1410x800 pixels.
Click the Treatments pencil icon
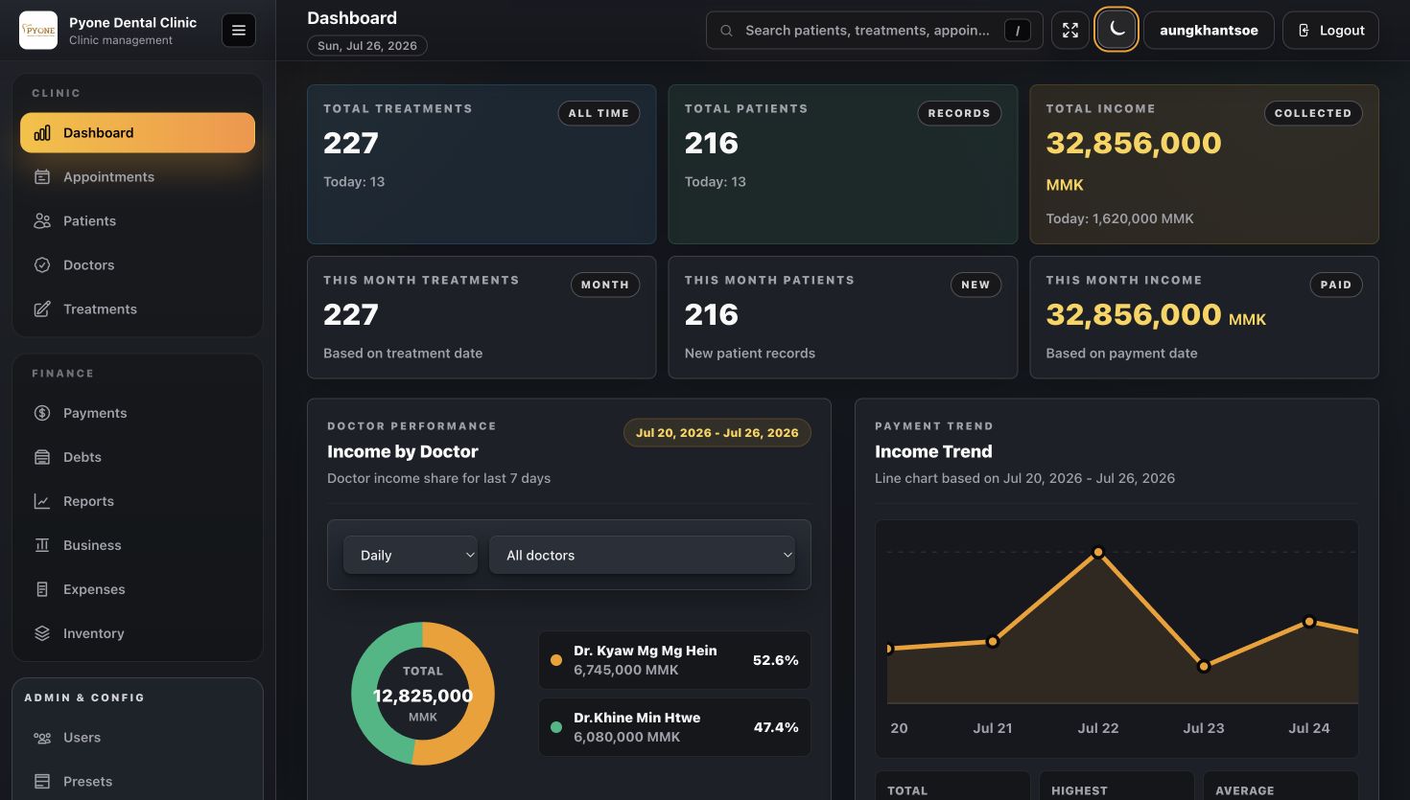point(42,309)
